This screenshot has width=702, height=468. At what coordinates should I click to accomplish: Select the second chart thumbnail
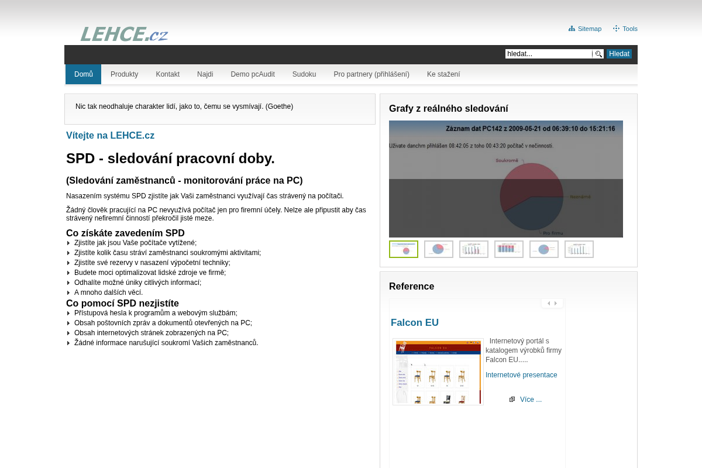[439, 249]
